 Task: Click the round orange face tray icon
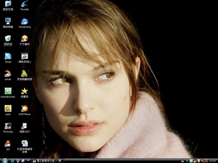point(199,161)
